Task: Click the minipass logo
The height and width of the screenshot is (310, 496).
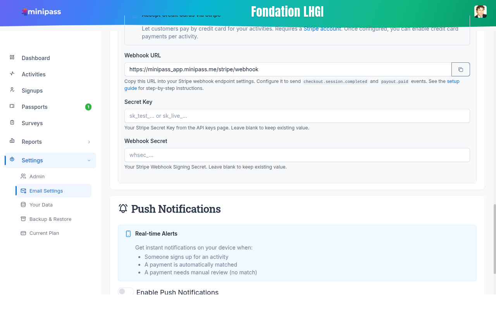Action: pyautogui.click(x=41, y=12)
